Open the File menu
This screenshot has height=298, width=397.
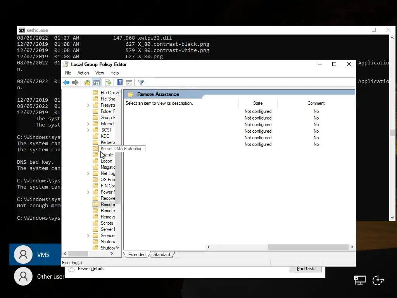[x=68, y=73]
